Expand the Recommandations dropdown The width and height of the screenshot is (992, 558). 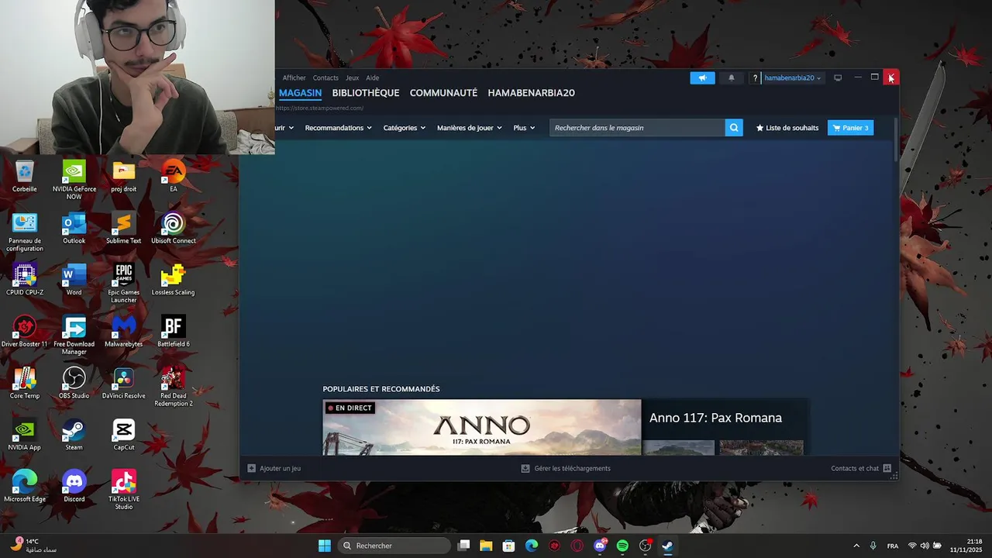pos(338,128)
